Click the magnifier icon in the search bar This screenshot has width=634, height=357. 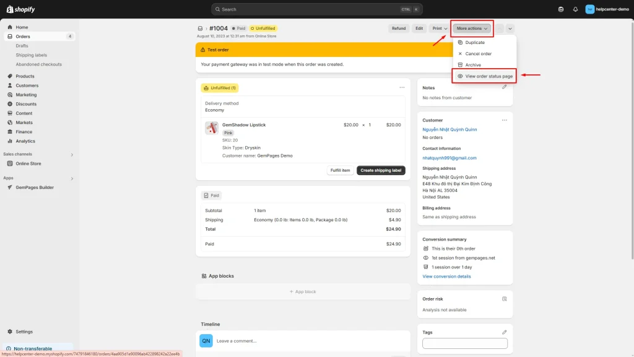[218, 9]
